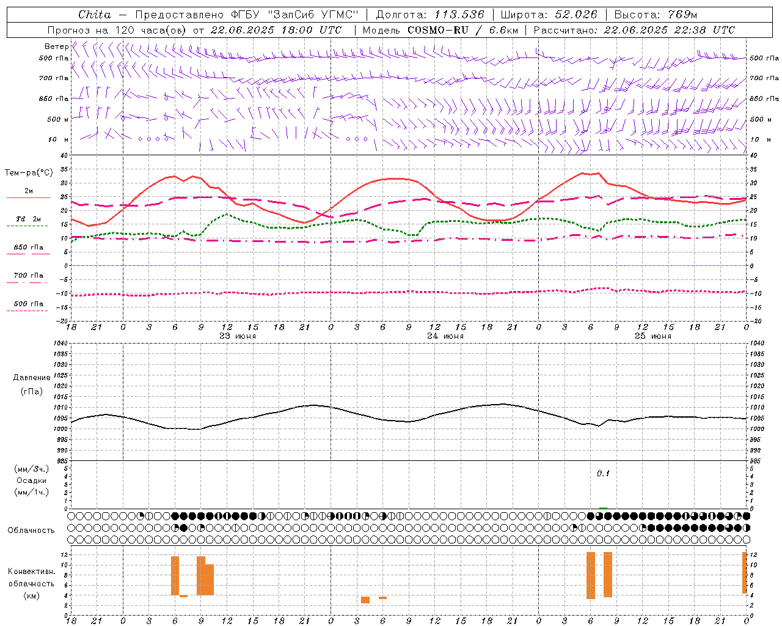Click the orange bar at right edge of chart
The width and height of the screenshot is (782, 626).
[x=745, y=573]
